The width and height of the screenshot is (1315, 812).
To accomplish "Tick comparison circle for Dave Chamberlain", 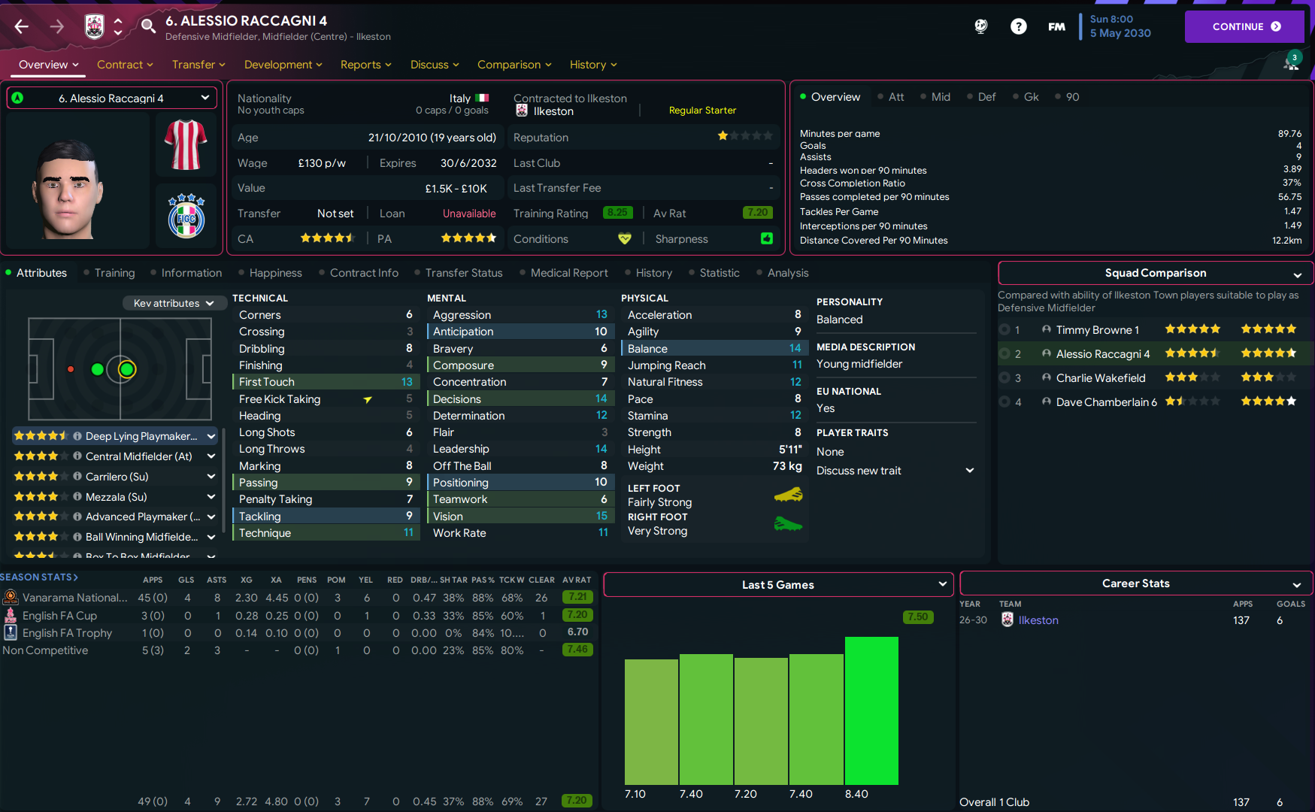I will click(1004, 402).
